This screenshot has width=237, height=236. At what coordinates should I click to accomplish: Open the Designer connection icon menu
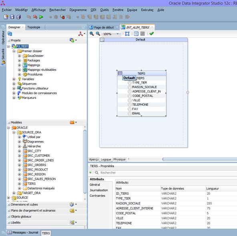[82, 34]
